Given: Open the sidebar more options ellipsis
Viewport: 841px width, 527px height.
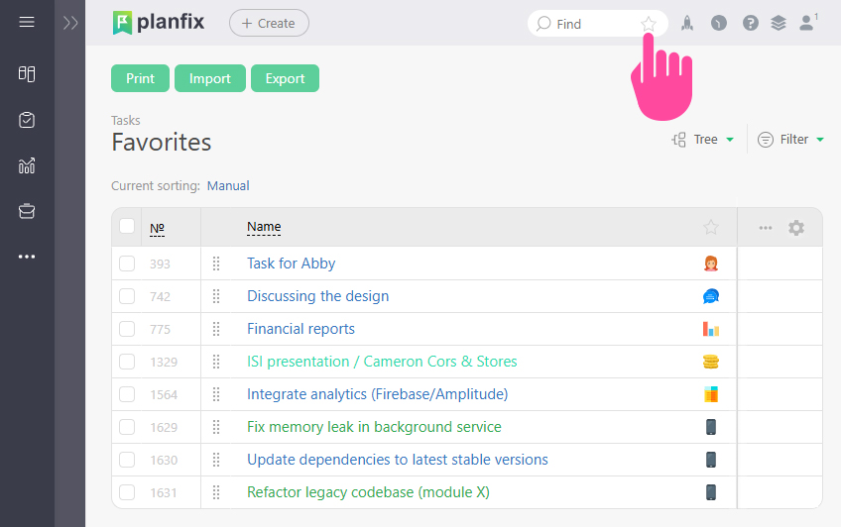Looking at the screenshot, I should pyautogui.click(x=27, y=257).
